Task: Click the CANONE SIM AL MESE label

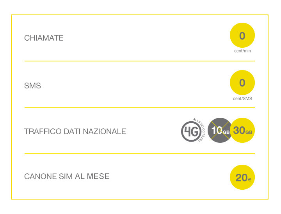Action: [x=67, y=176]
